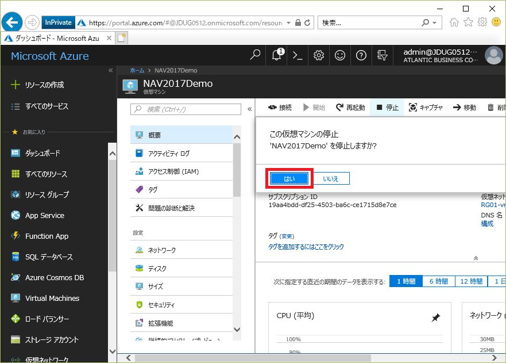The width and height of the screenshot is (506, 363).
Task: Click 再起動 in the VM toolbar
Action: [x=350, y=108]
